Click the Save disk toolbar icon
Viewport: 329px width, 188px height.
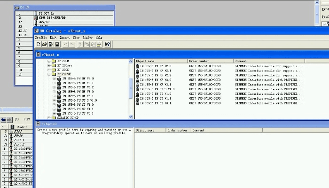[x=57, y=44]
